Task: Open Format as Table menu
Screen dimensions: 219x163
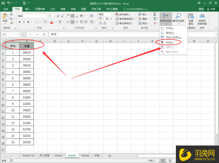Action: 126,19
